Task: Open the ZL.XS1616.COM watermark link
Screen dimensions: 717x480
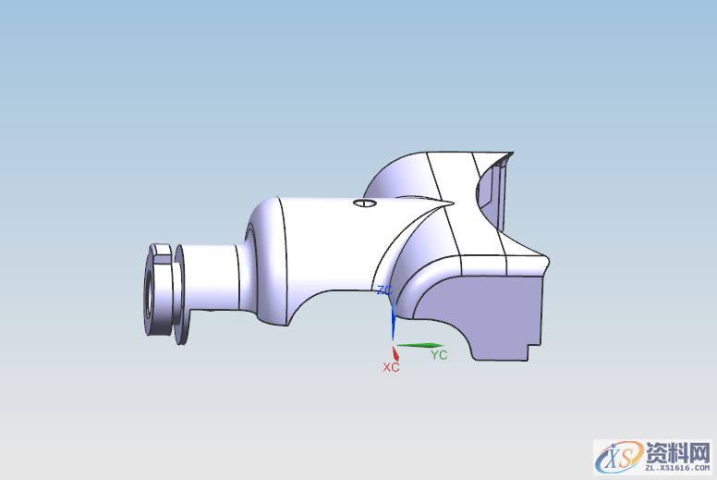Action: tap(678, 468)
